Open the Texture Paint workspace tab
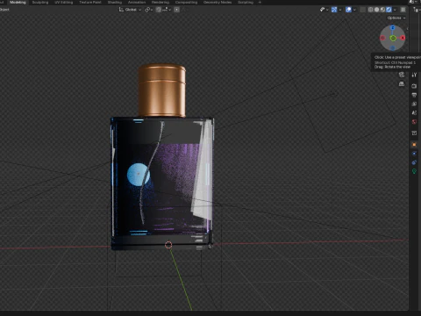 point(90,3)
